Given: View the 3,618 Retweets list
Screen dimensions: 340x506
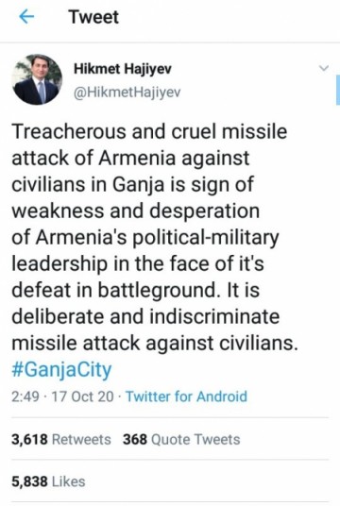Looking at the screenshot, I should (x=61, y=440).
